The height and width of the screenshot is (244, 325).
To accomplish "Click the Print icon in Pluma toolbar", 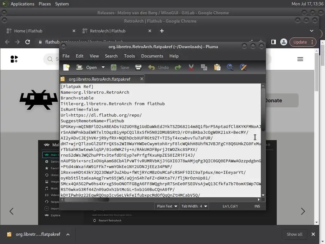I will coord(138,67).
